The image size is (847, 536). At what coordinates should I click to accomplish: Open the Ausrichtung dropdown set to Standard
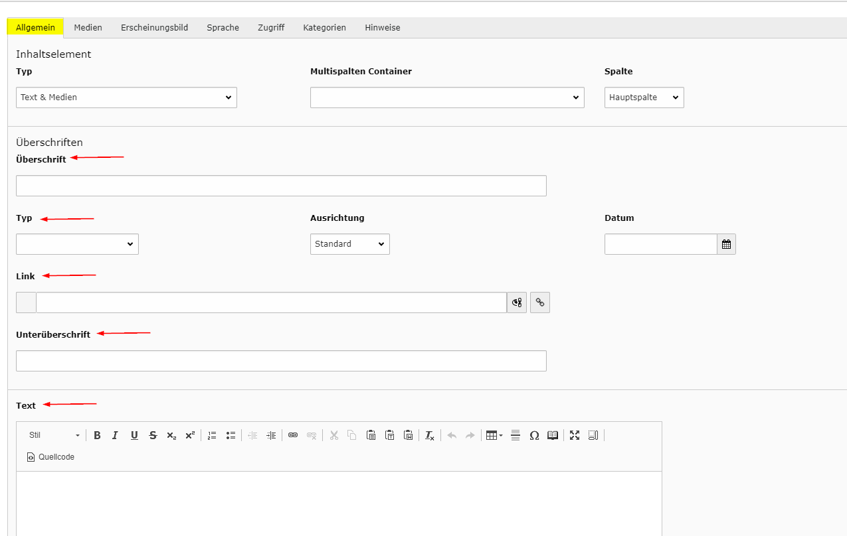[349, 244]
